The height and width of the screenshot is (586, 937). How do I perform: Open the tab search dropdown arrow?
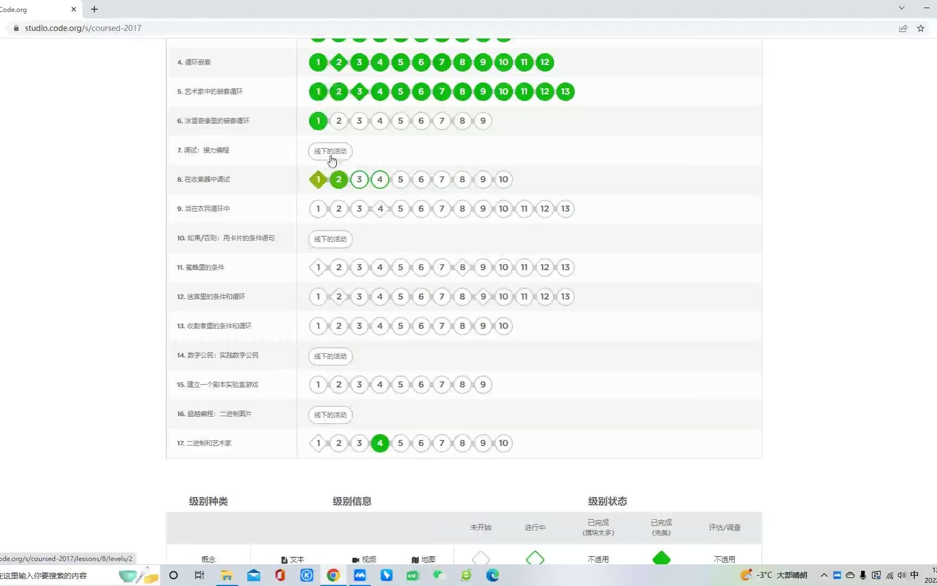pyautogui.click(x=901, y=8)
